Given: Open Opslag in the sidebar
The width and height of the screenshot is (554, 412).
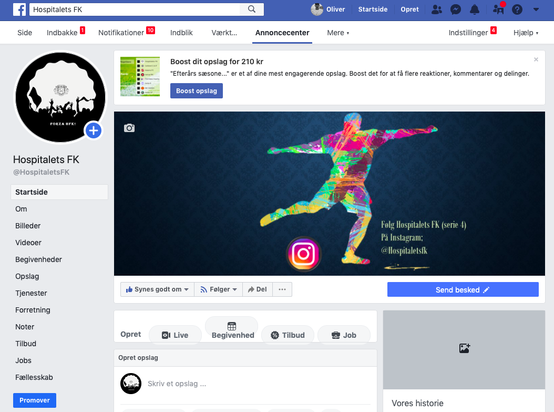Looking at the screenshot, I should [27, 277].
